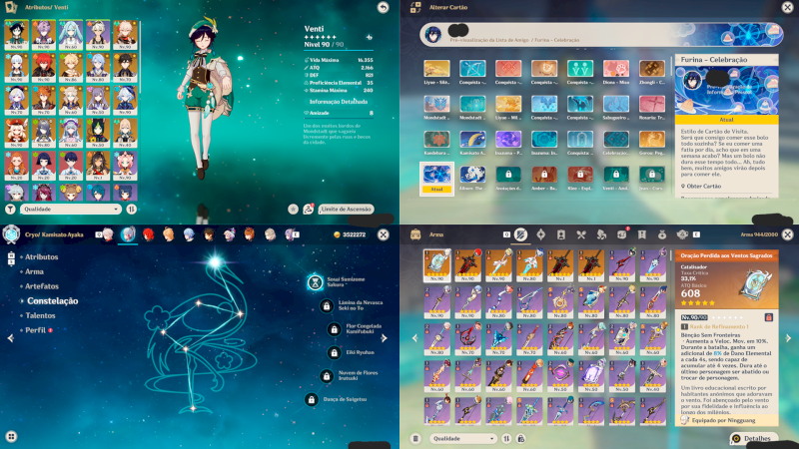Open the Precious Items pouch tab
The width and height of the screenshot is (799, 449).
(x=662, y=234)
